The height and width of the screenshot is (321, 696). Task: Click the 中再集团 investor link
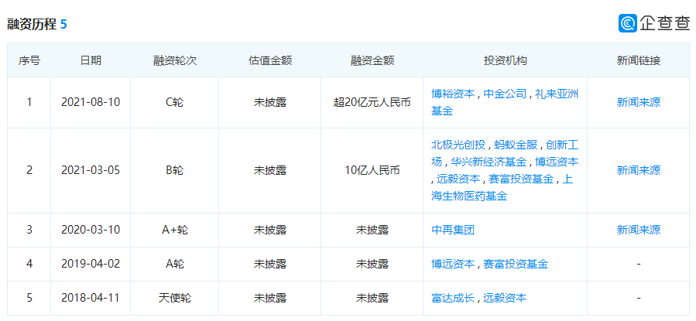point(453,230)
